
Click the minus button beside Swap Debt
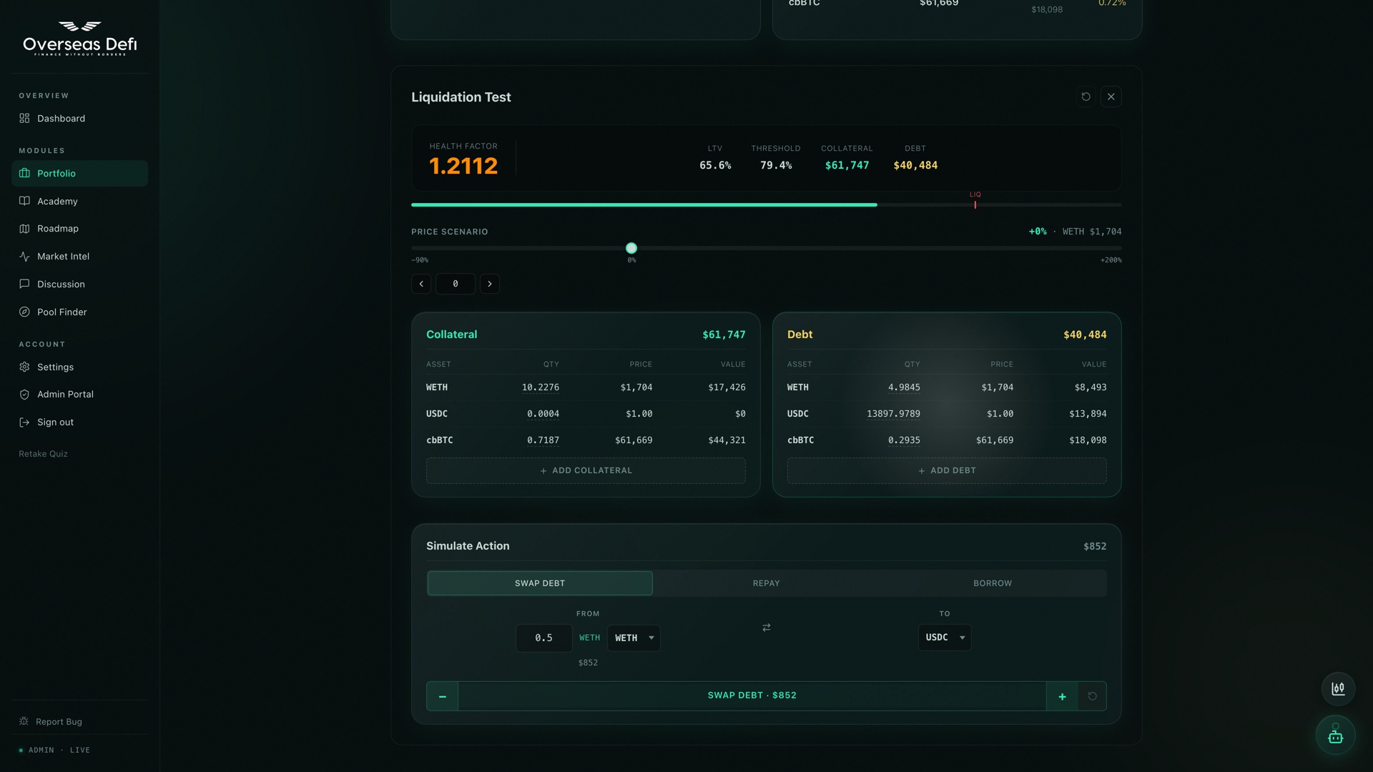pyautogui.click(x=443, y=696)
